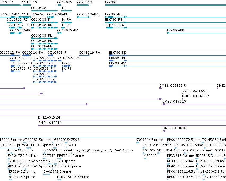Screen dimensions: 226x181
Task: Click the CG43219 gene label
Action: (x=84, y=2)
